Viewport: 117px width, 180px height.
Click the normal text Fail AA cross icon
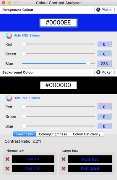(7, 159)
